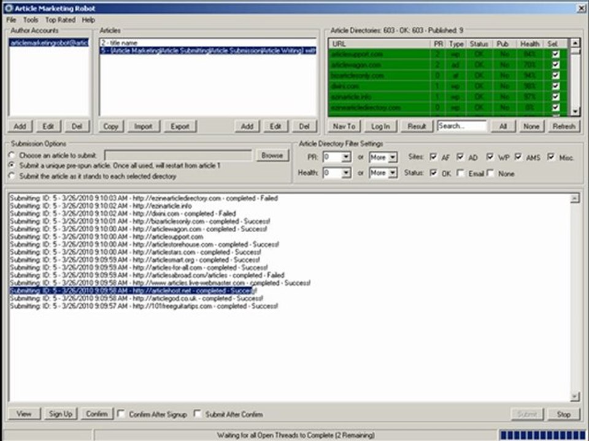Click the Stop button
Image resolution: width=589 pixels, height=441 pixels.
click(x=564, y=415)
